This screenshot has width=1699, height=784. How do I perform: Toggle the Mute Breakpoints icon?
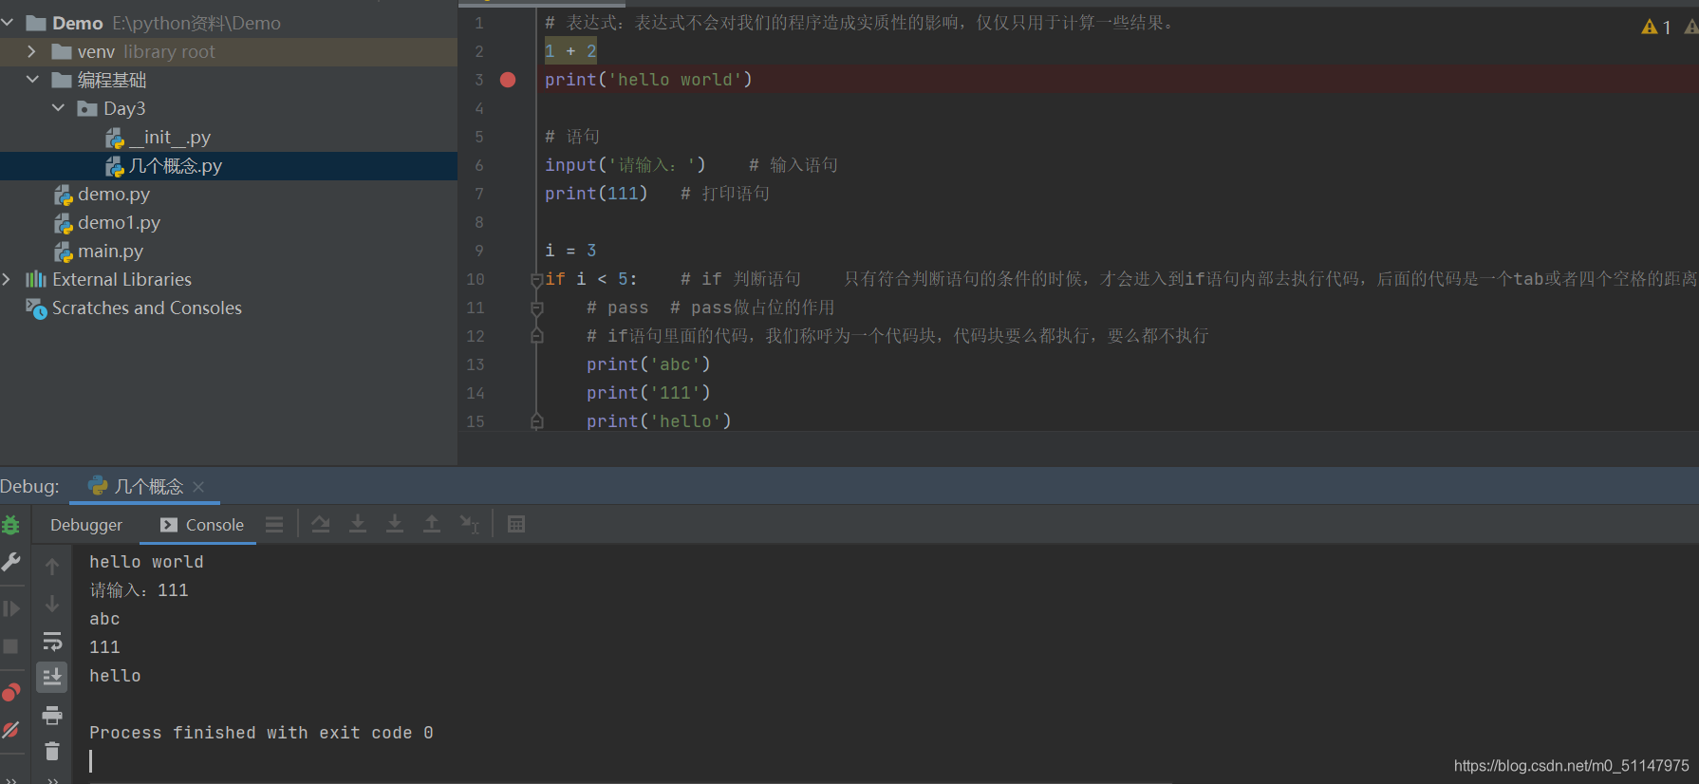(10, 730)
